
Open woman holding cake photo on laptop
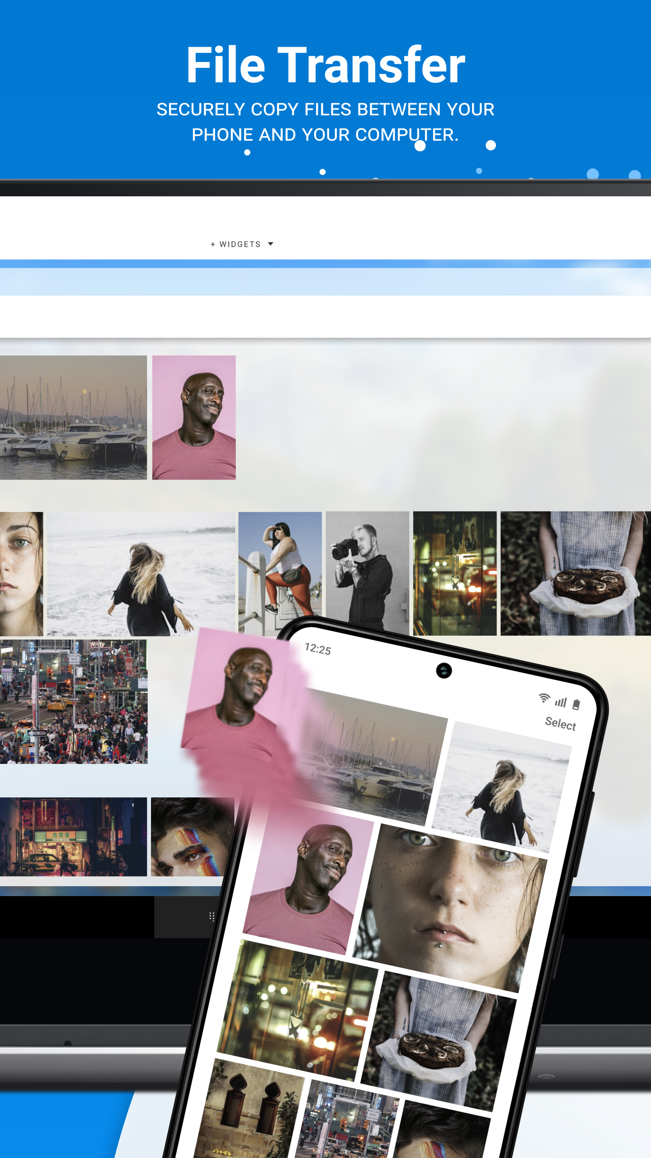point(576,574)
